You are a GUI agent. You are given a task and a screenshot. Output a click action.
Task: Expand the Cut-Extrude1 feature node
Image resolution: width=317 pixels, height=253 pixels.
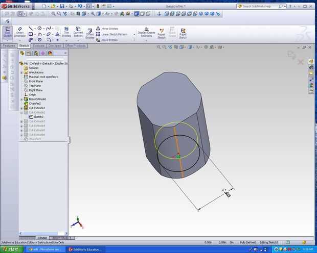(21, 108)
